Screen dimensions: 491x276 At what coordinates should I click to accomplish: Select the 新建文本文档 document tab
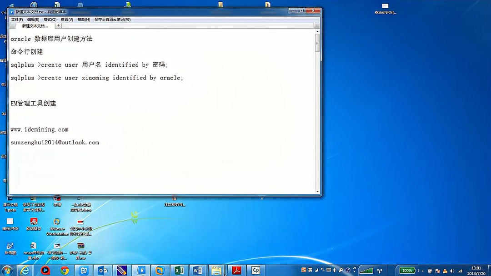[34, 26]
